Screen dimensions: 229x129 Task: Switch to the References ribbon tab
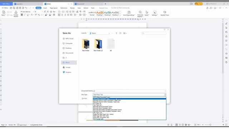click(x=64, y=8)
